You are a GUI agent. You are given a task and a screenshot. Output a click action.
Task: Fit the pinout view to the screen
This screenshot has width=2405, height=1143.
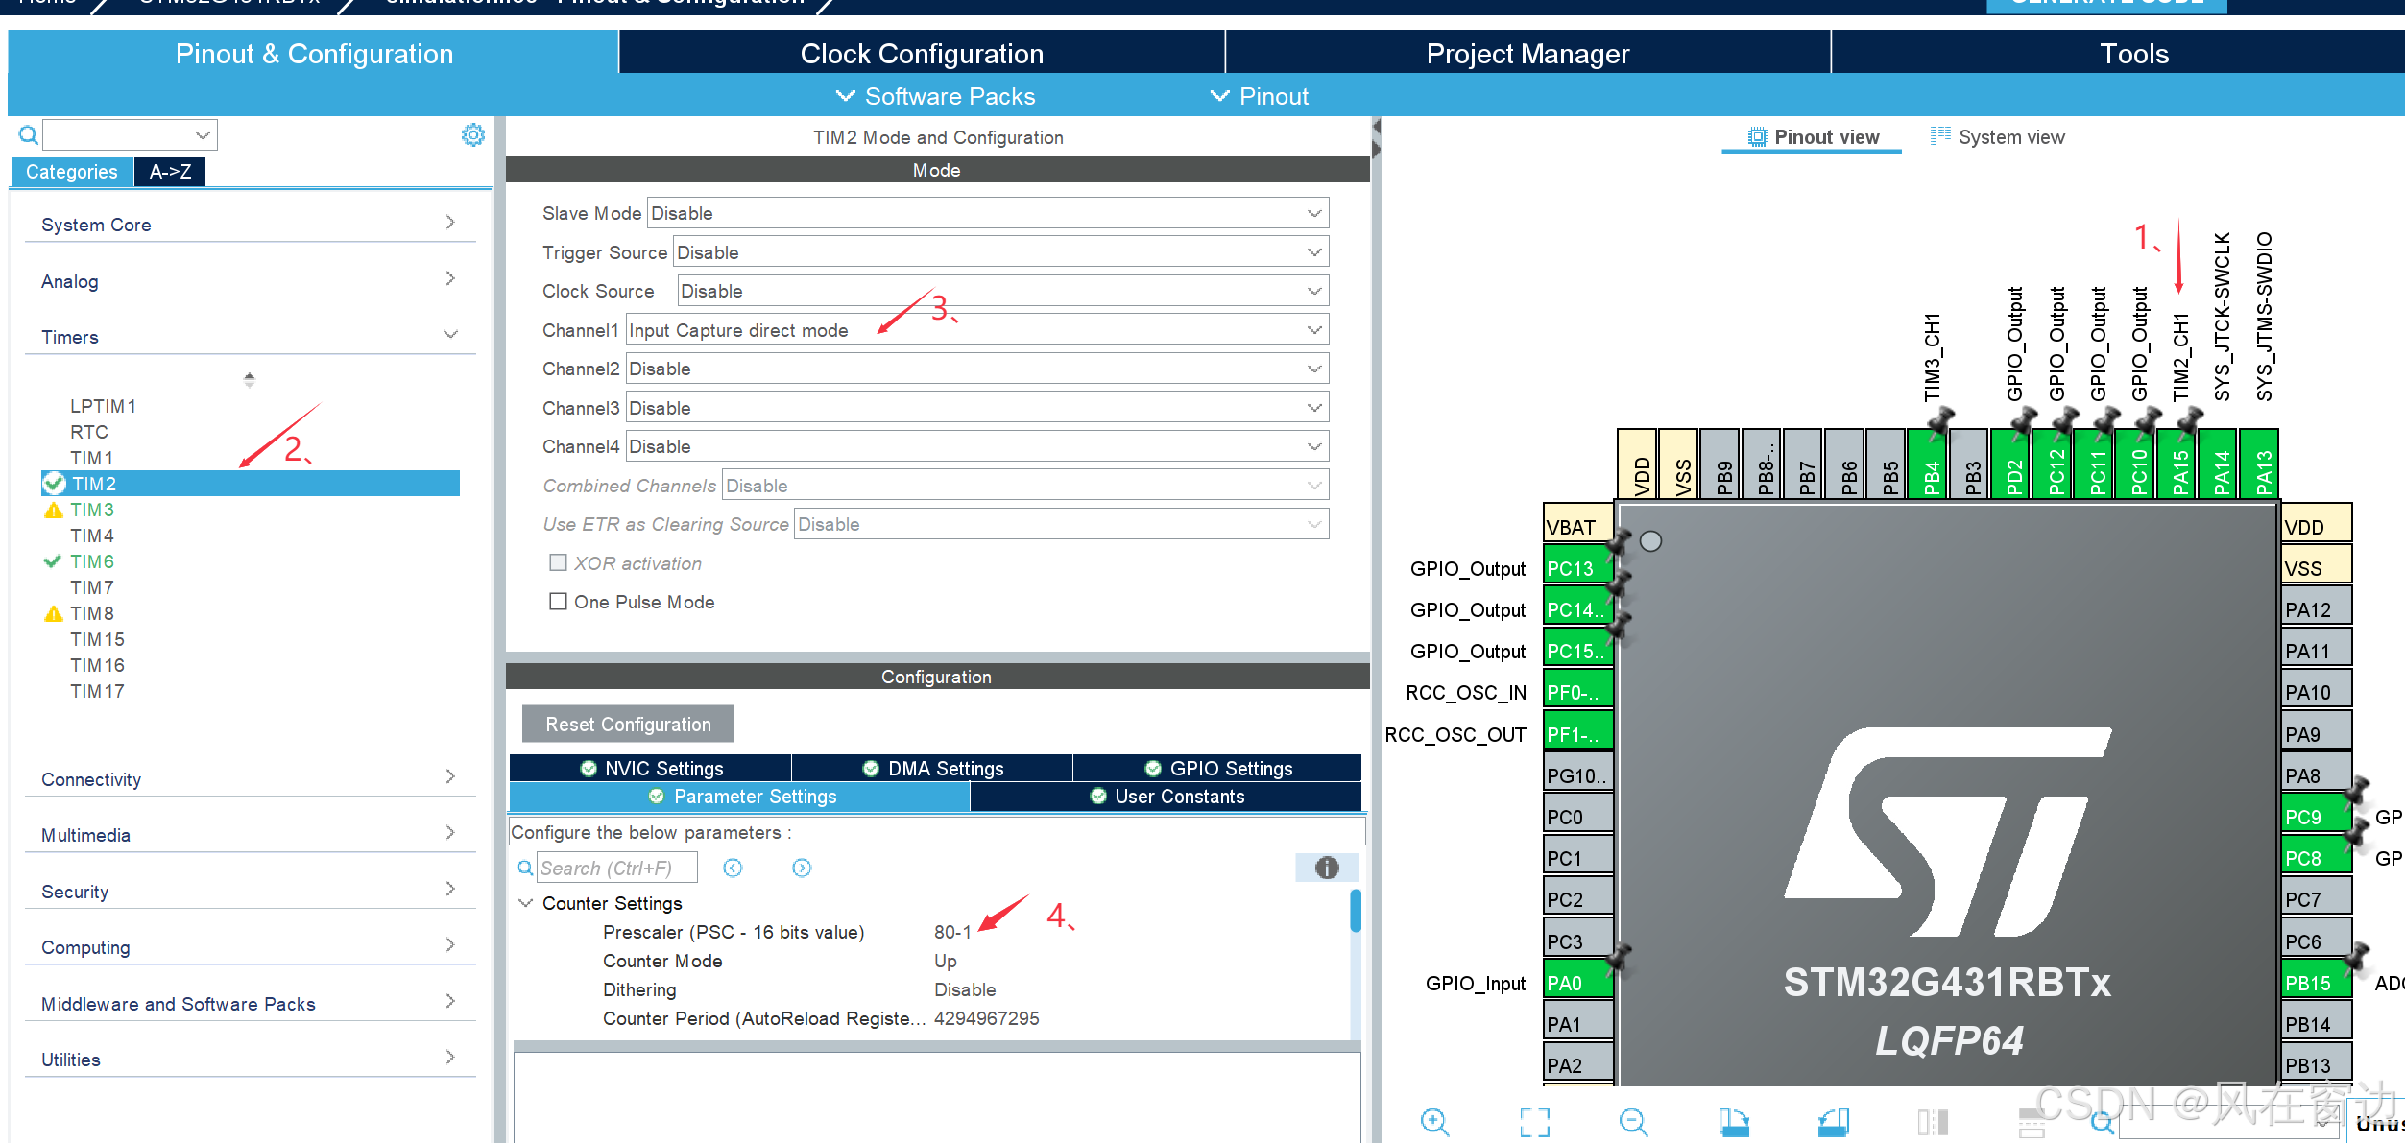(x=1534, y=1121)
